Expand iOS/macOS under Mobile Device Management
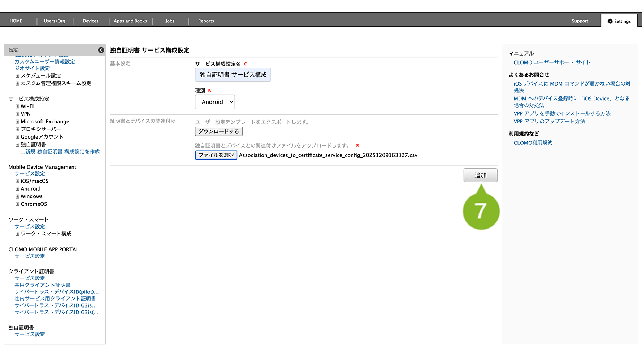Image resolution: width=642 pixels, height=361 pixels. [x=17, y=181]
